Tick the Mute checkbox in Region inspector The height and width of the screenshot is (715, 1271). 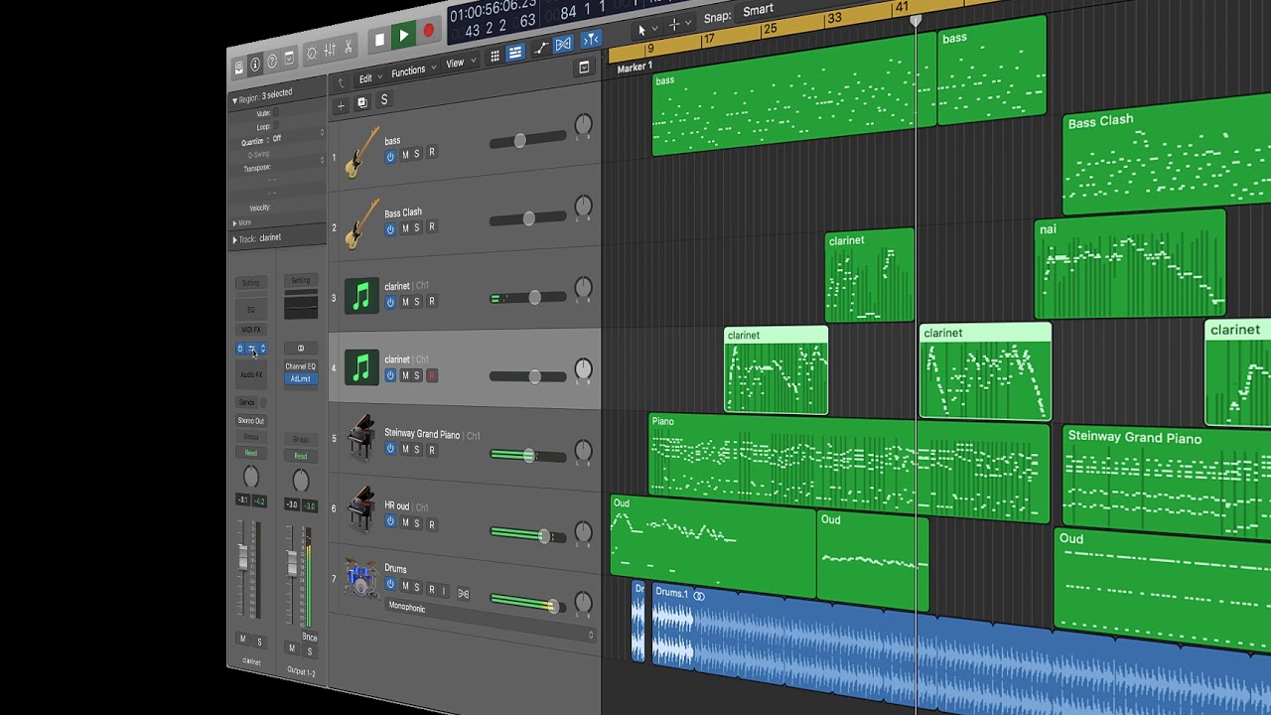(x=277, y=111)
